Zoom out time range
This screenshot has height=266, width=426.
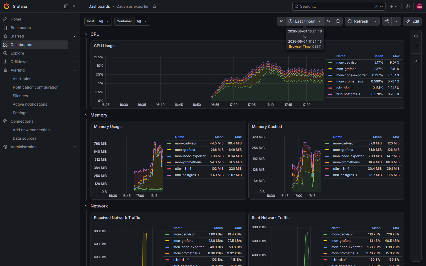[338, 21]
